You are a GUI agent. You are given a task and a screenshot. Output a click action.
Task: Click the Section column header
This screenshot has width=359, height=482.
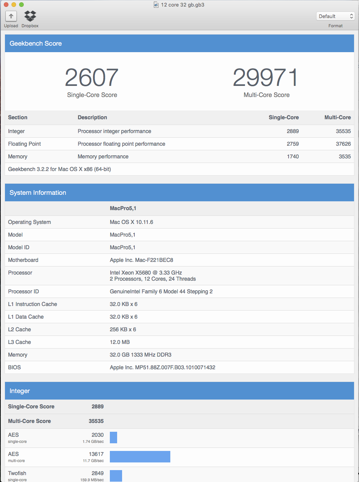coord(18,117)
